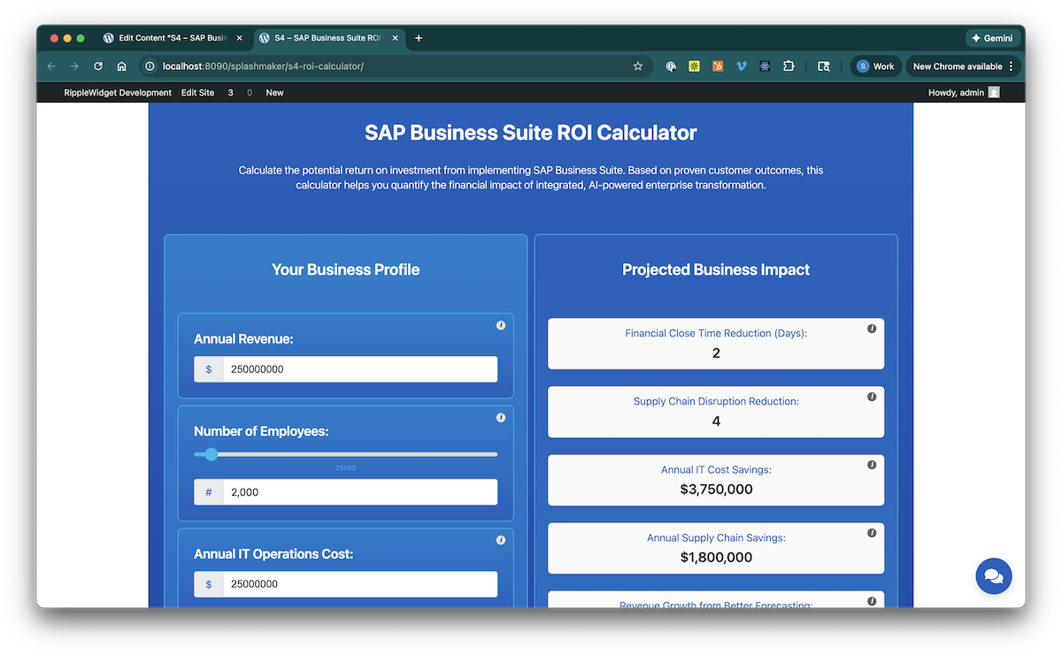
Task: Click Edit Site in WordPress admin bar
Action: pyautogui.click(x=197, y=93)
